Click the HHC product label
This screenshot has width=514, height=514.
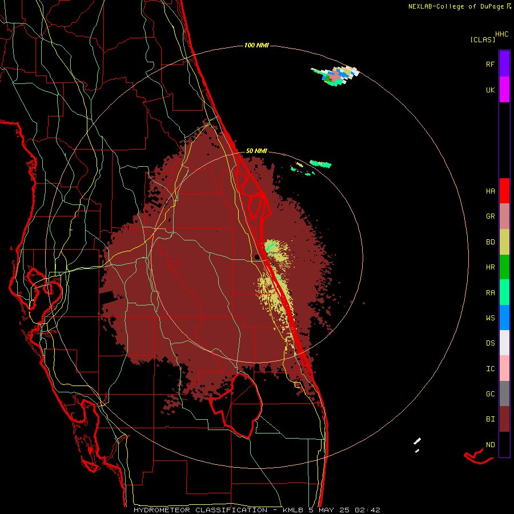[x=502, y=34]
